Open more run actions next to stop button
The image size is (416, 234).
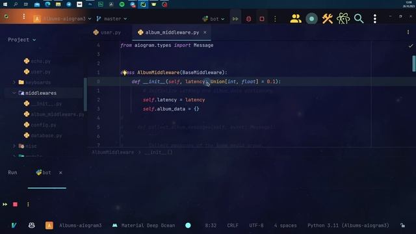pyautogui.click(x=275, y=19)
